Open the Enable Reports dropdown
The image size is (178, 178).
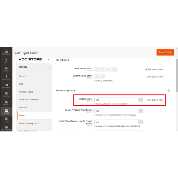coord(118,100)
